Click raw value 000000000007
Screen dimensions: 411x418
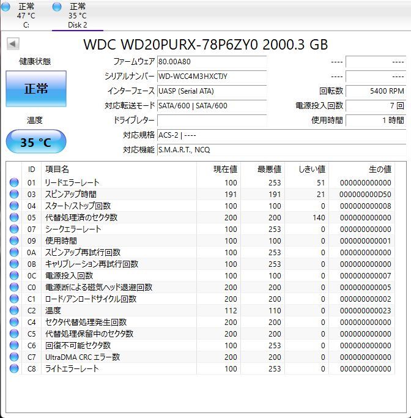365,275
